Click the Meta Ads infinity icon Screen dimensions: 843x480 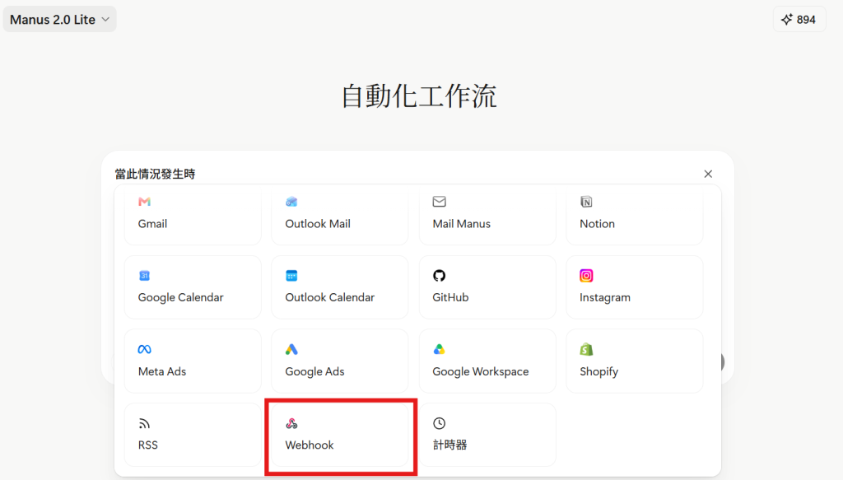144,349
